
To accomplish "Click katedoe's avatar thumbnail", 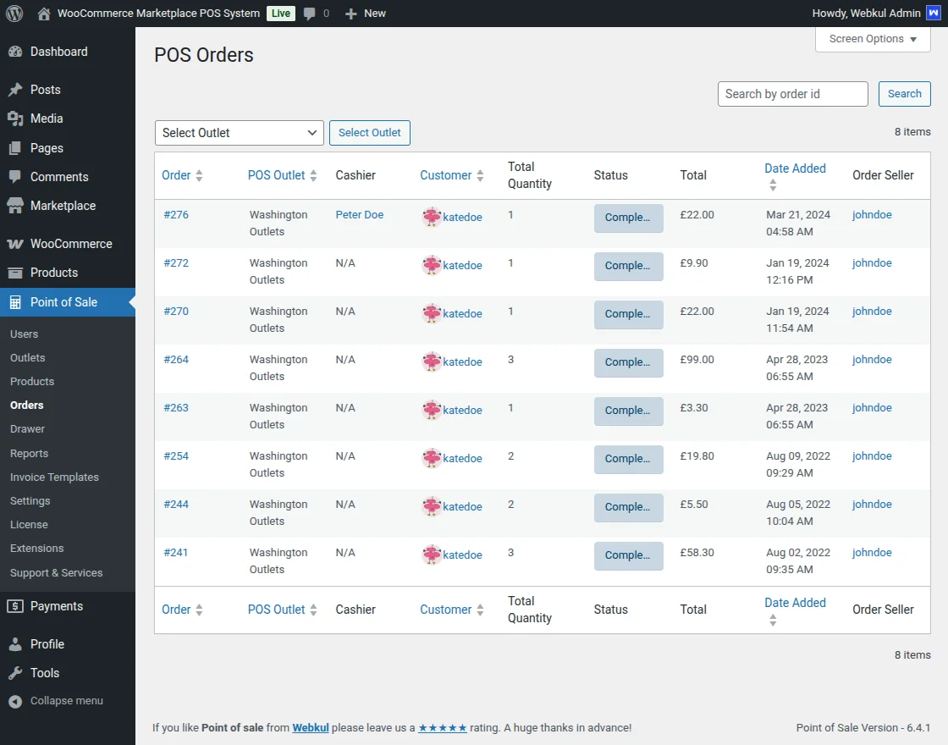I will [x=431, y=217].
